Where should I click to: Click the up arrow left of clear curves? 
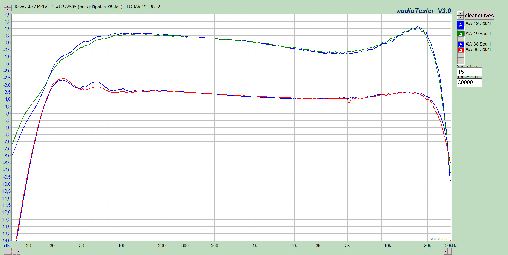[460, 13]
